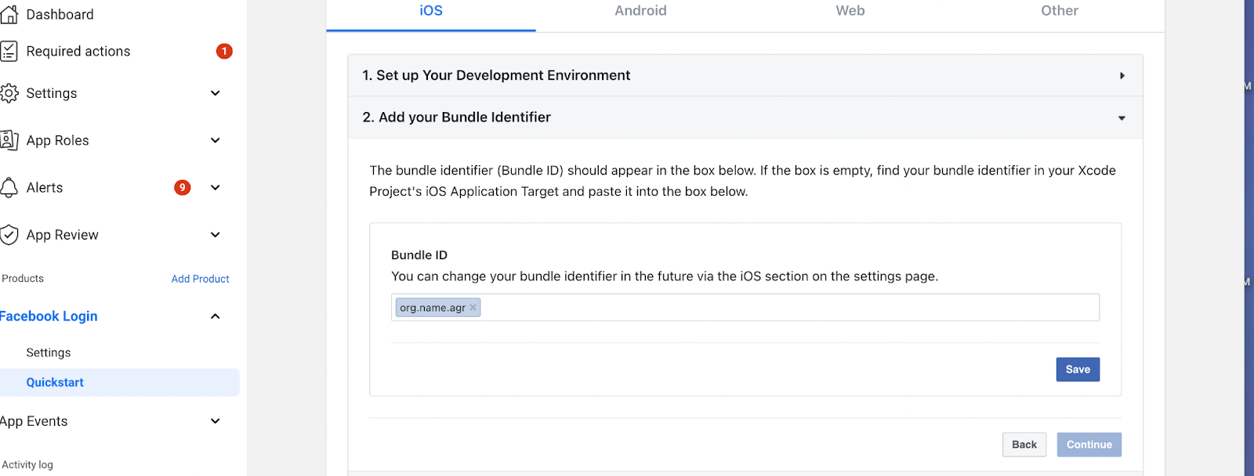Click the Required actions checklist icon

click(9, 51)
